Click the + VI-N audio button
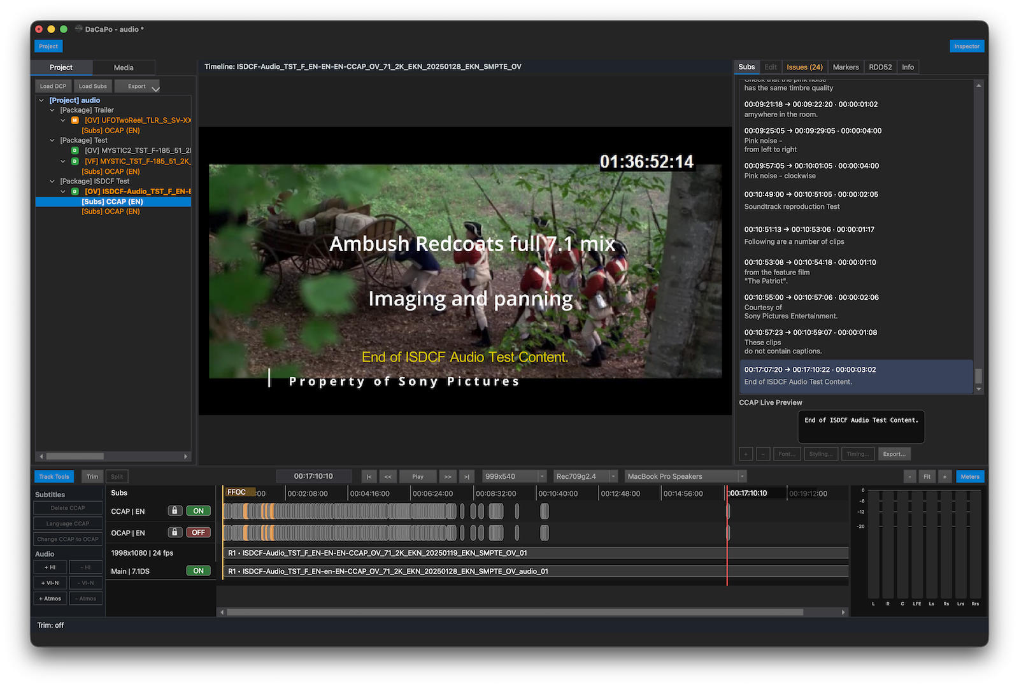The width and height of the screenshot is (1019, 687). [50, 583]
